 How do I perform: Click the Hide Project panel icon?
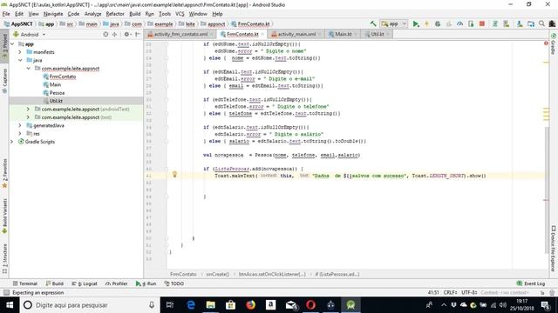[138, 35]
